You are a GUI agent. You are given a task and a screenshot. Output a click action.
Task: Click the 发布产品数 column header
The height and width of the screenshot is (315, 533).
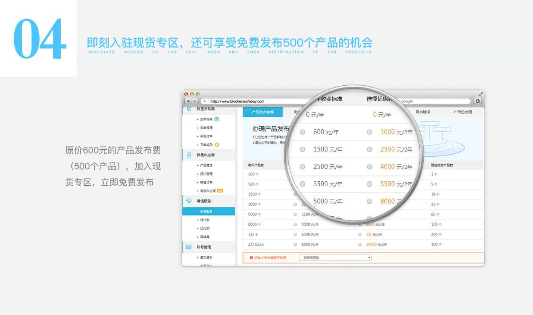[x=256, y=165]
